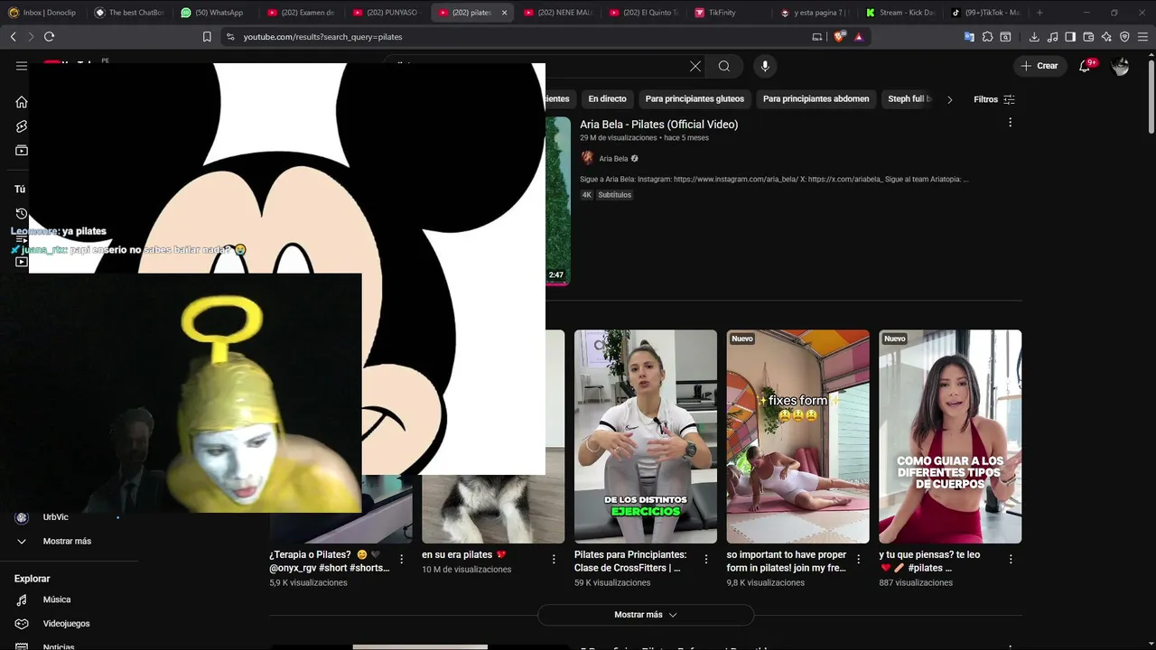The image size is (1156, 650).
Task: Click the Aria Bela channel avatar
Action: click(x=588, y=158)
